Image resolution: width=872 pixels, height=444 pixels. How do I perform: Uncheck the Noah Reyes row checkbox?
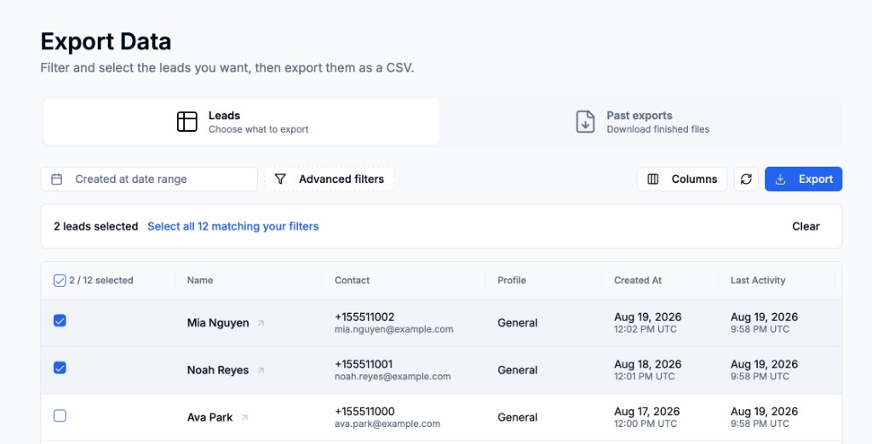tap(60, 367)
